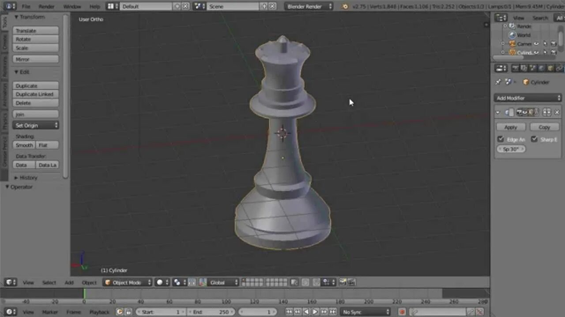Jump to next keyframe
Viewport: 565px width, 317px height.
point(324,312)
